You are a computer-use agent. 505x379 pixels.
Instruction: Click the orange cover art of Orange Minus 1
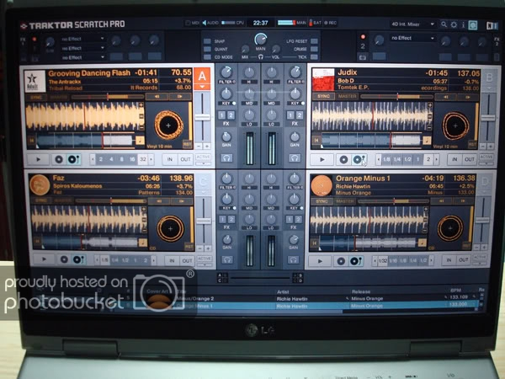[322, 185]
